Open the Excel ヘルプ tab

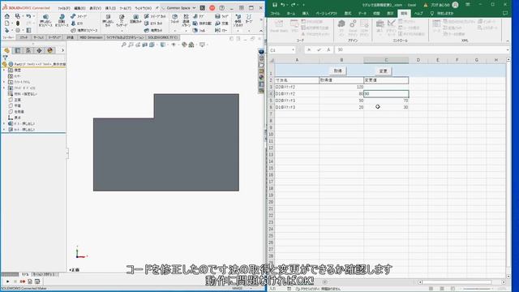[418, 14]
